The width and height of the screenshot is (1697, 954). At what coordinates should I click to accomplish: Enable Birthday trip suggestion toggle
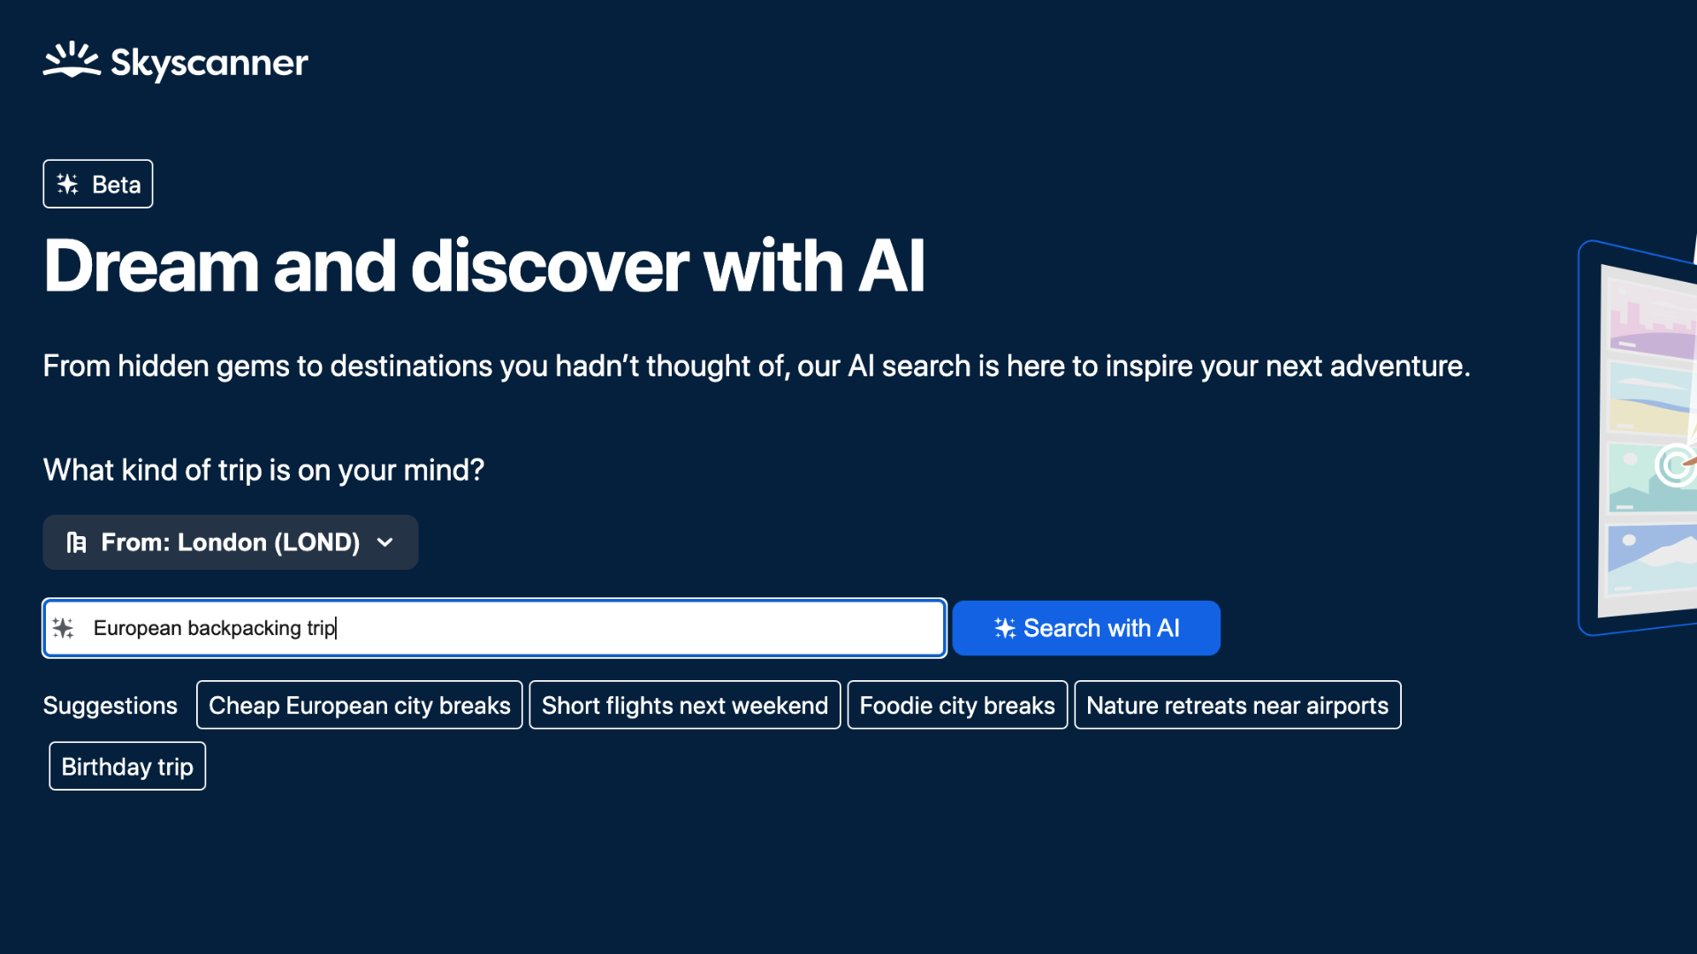pos(127,767)
